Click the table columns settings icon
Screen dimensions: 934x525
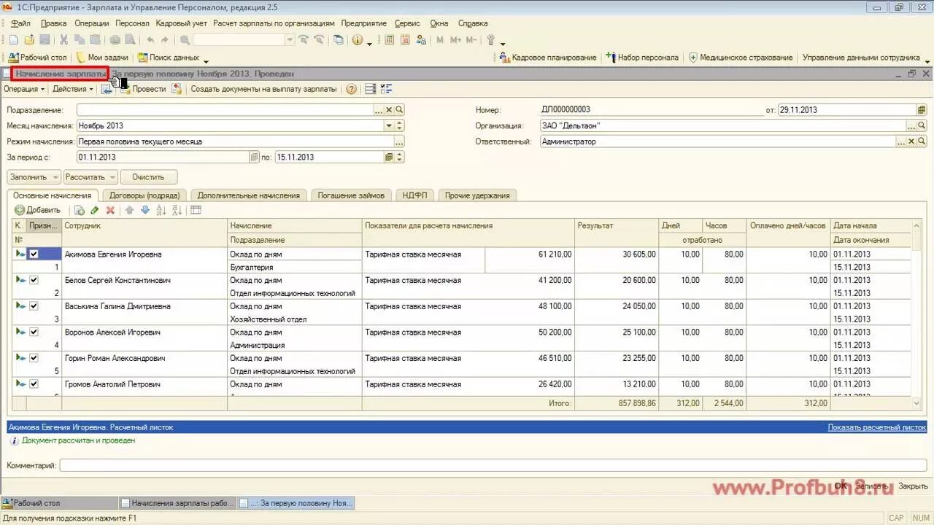click(x=196, y=210)
